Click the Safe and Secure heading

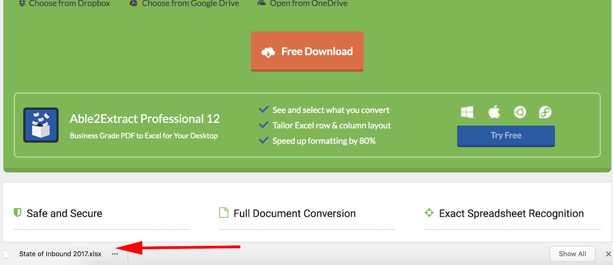[64, 213]
